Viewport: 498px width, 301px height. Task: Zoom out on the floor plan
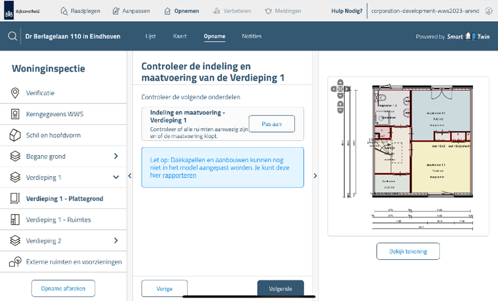coord(341,110)
